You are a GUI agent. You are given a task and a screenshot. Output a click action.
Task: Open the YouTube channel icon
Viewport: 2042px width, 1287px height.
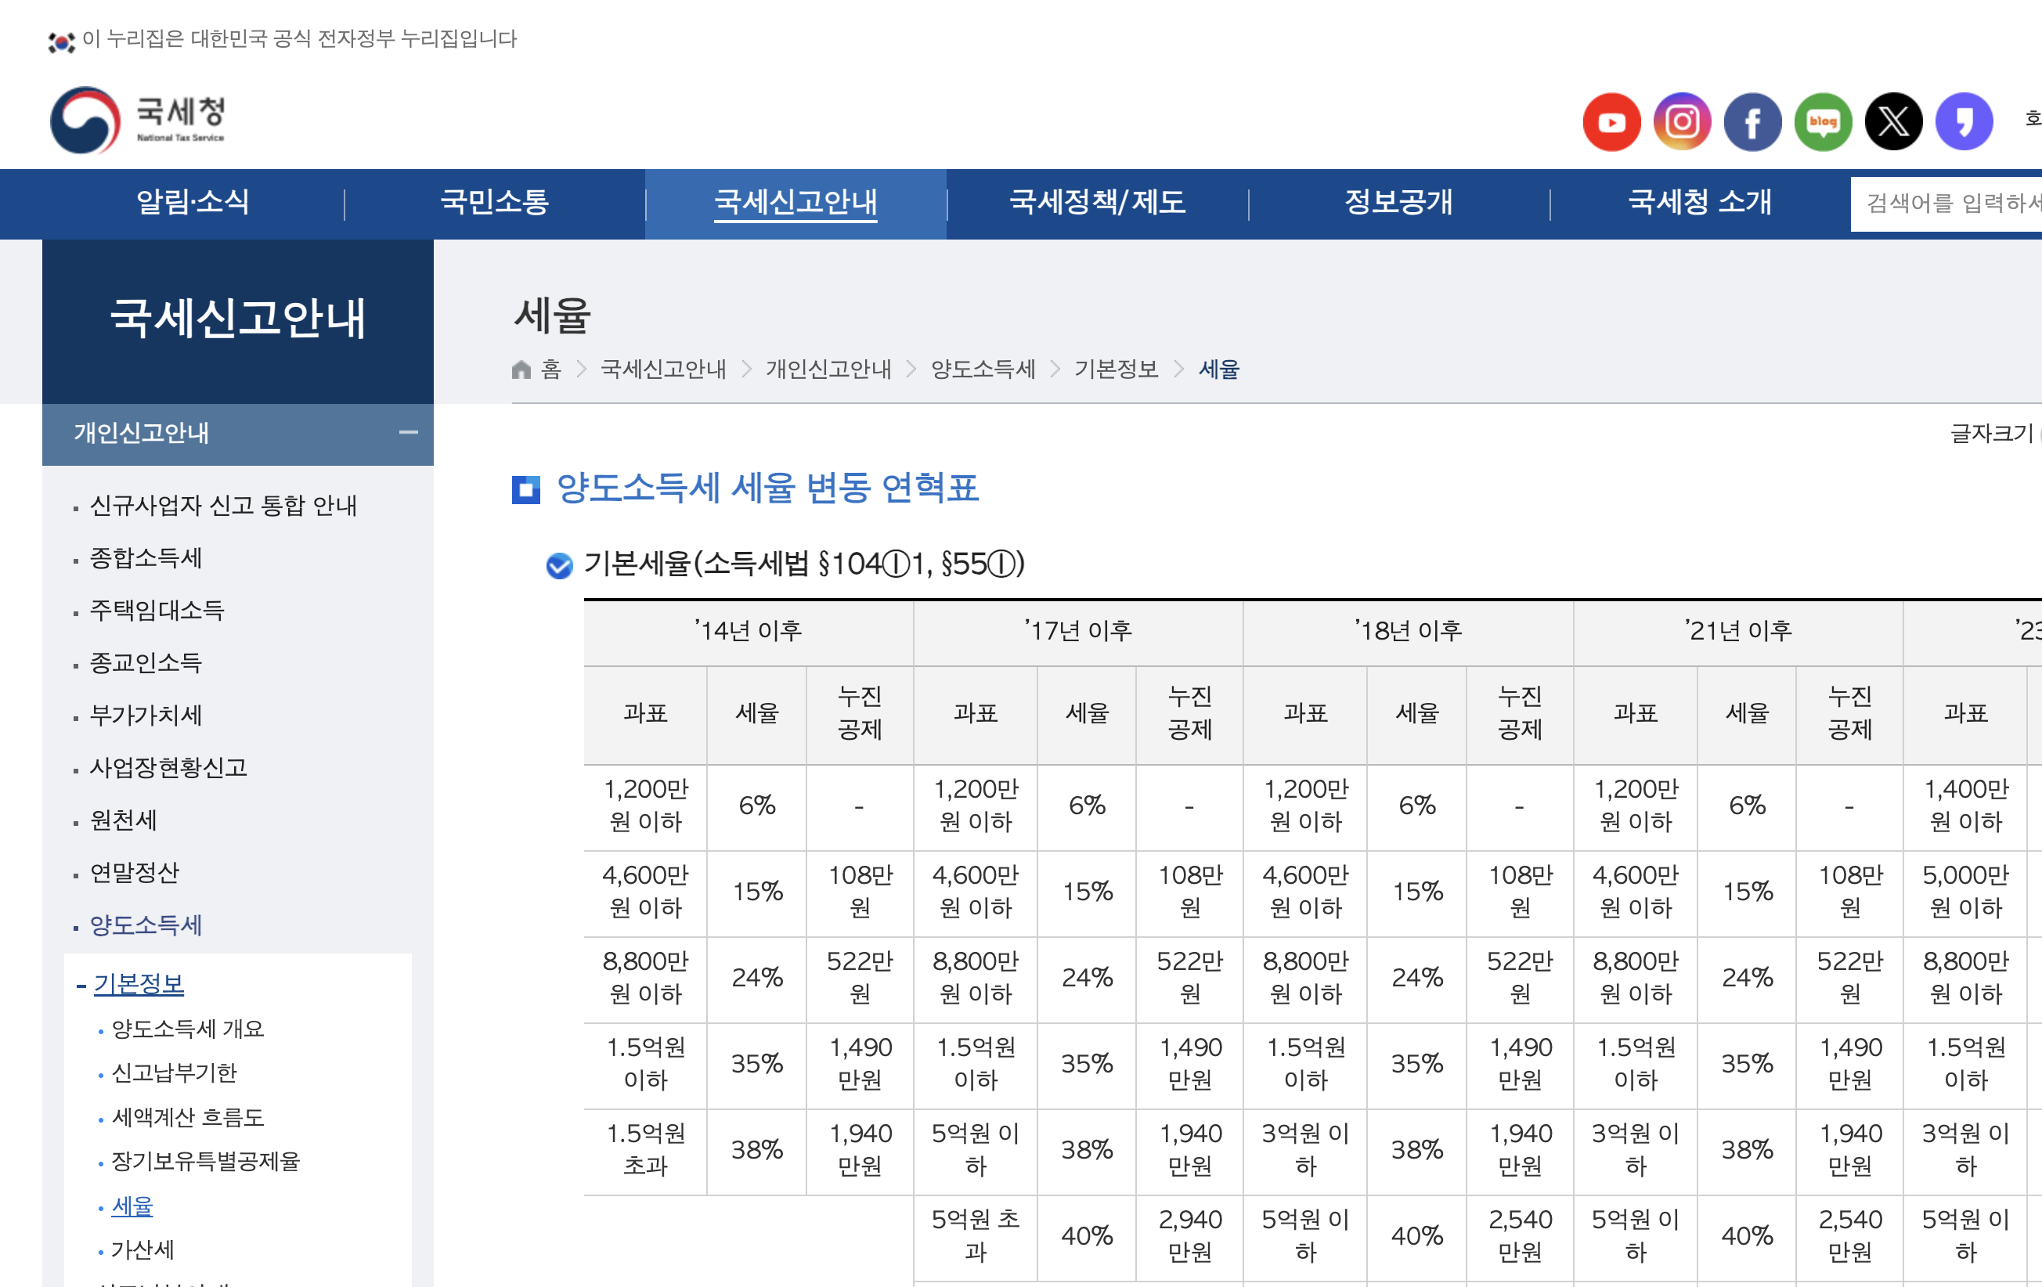1611,122
